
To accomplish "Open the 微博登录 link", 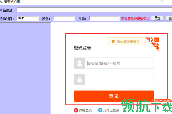I will [85, 110].
